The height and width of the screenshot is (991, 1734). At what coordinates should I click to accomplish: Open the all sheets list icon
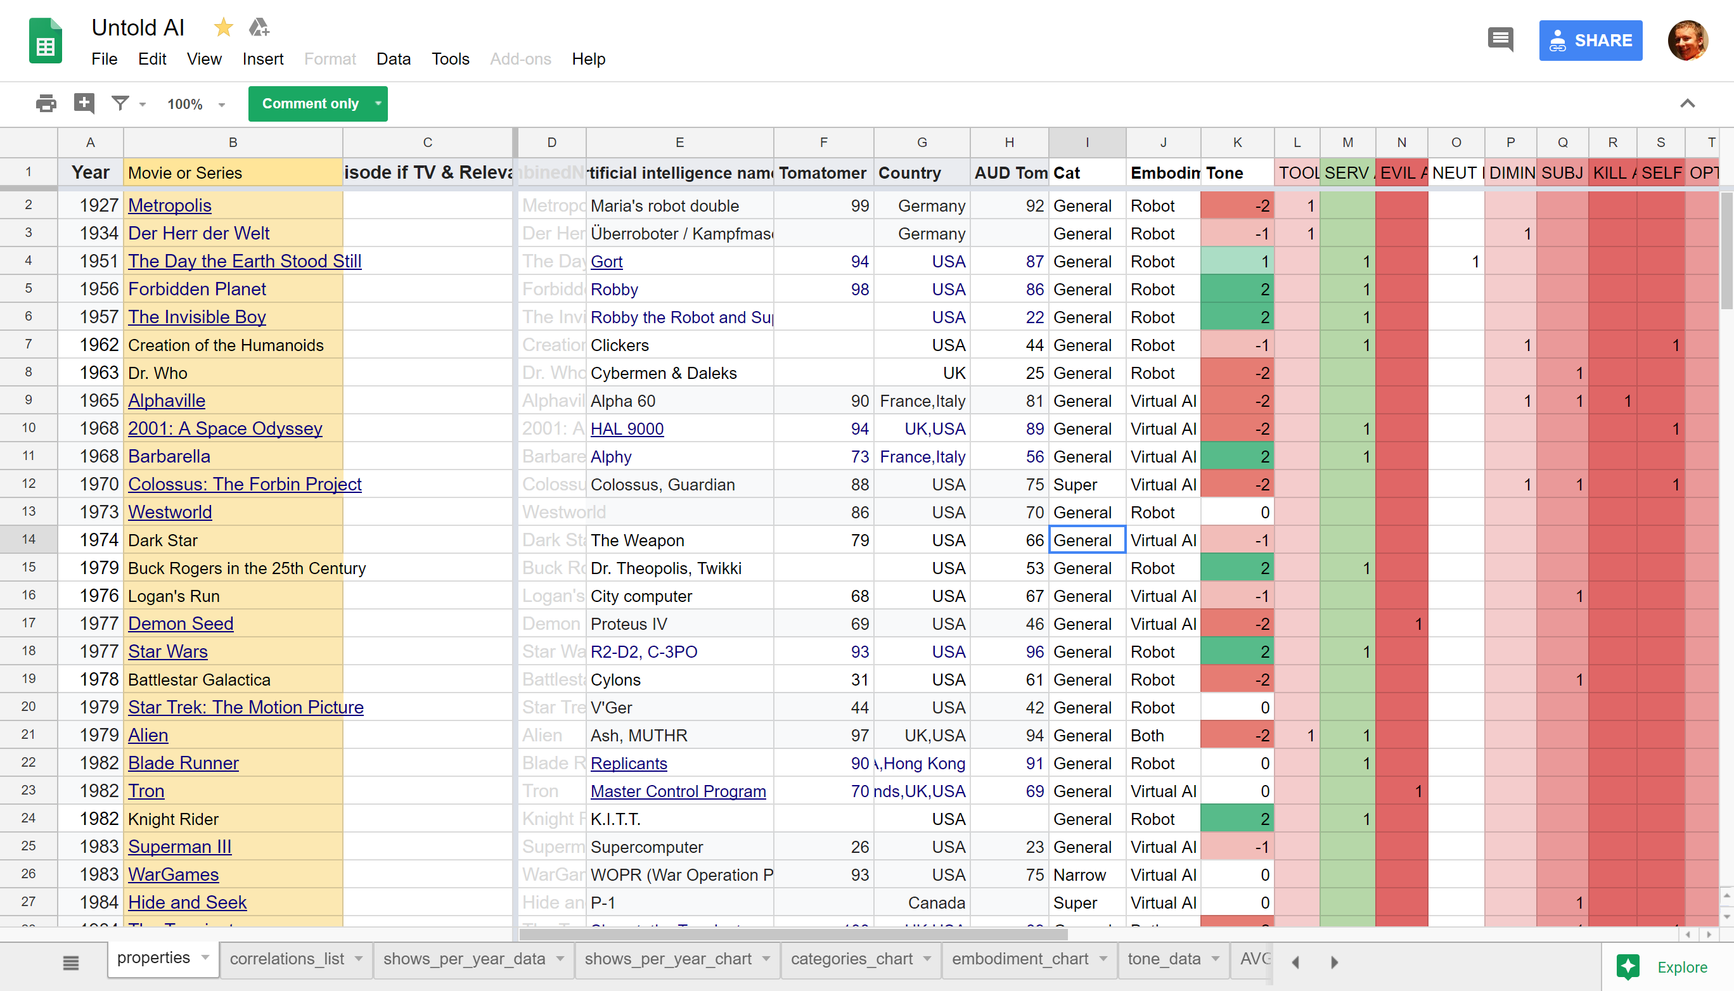(71, 962)
